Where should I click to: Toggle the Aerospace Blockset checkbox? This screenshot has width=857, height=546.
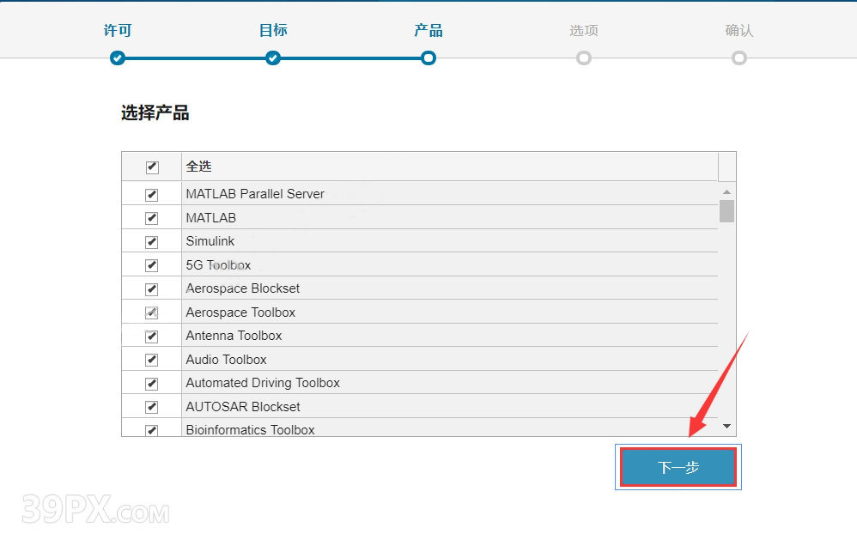click(151, 289)
